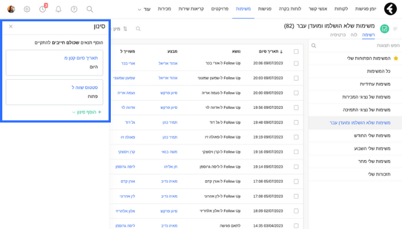Viewport: 402px width, 229px height.
Task: Open the אלון אלחריזי assignee link
Action: point(125,211)
